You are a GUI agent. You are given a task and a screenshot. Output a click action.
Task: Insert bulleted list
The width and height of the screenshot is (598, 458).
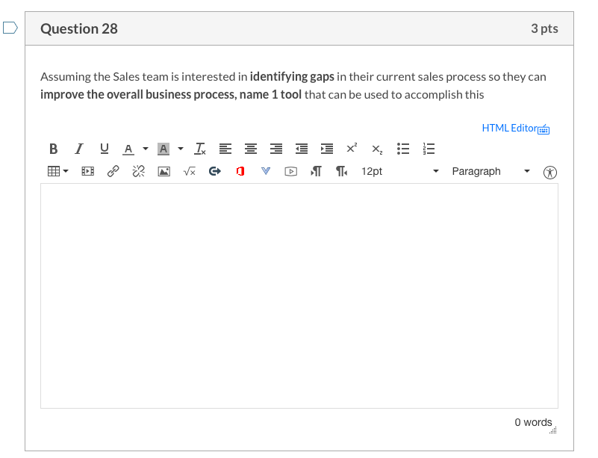pos(403,149)
